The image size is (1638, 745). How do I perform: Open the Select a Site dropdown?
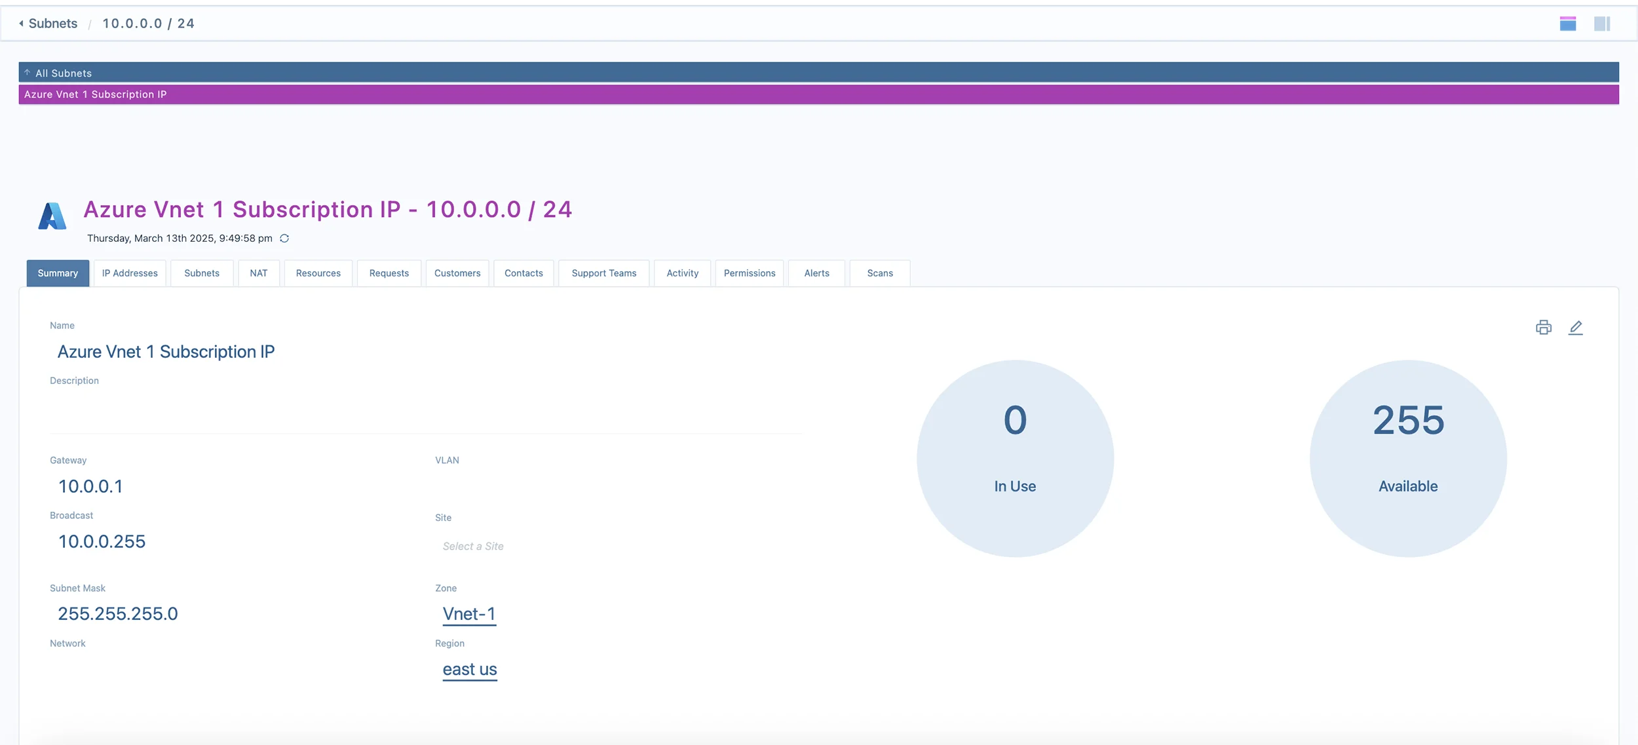pyautogui.click(x=473, y=546)
